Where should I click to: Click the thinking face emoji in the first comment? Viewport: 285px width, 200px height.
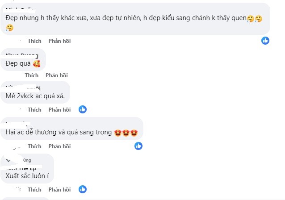click(x=251, y=18)
